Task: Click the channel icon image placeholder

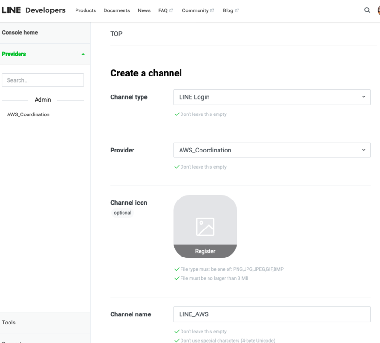Action: [x=205, y=227]
